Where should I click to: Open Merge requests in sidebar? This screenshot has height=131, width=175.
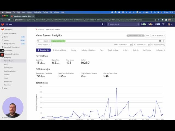[10, 44]
